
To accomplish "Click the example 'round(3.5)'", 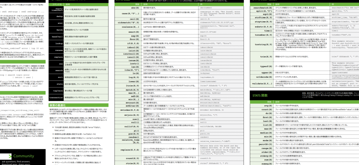I will coord(205,158).
